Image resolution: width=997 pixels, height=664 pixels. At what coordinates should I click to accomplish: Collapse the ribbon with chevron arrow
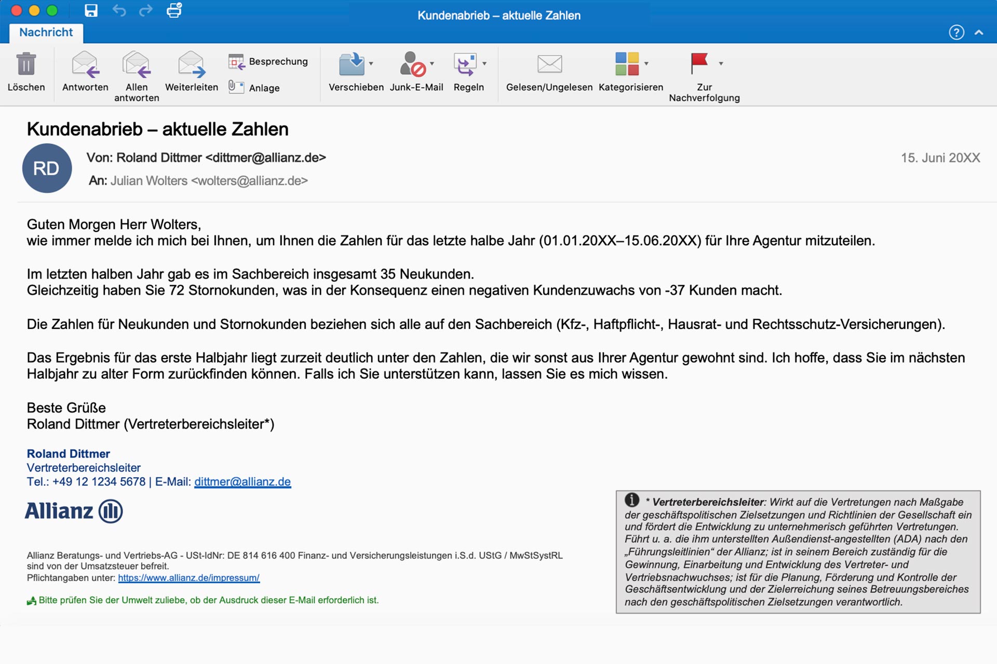979,33
